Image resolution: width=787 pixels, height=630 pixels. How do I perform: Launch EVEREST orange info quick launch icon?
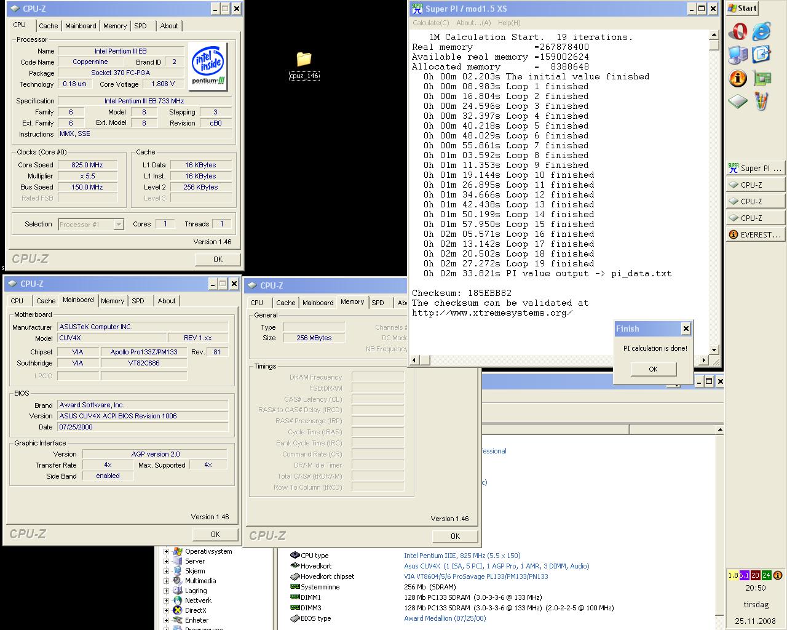pos(737,78)
